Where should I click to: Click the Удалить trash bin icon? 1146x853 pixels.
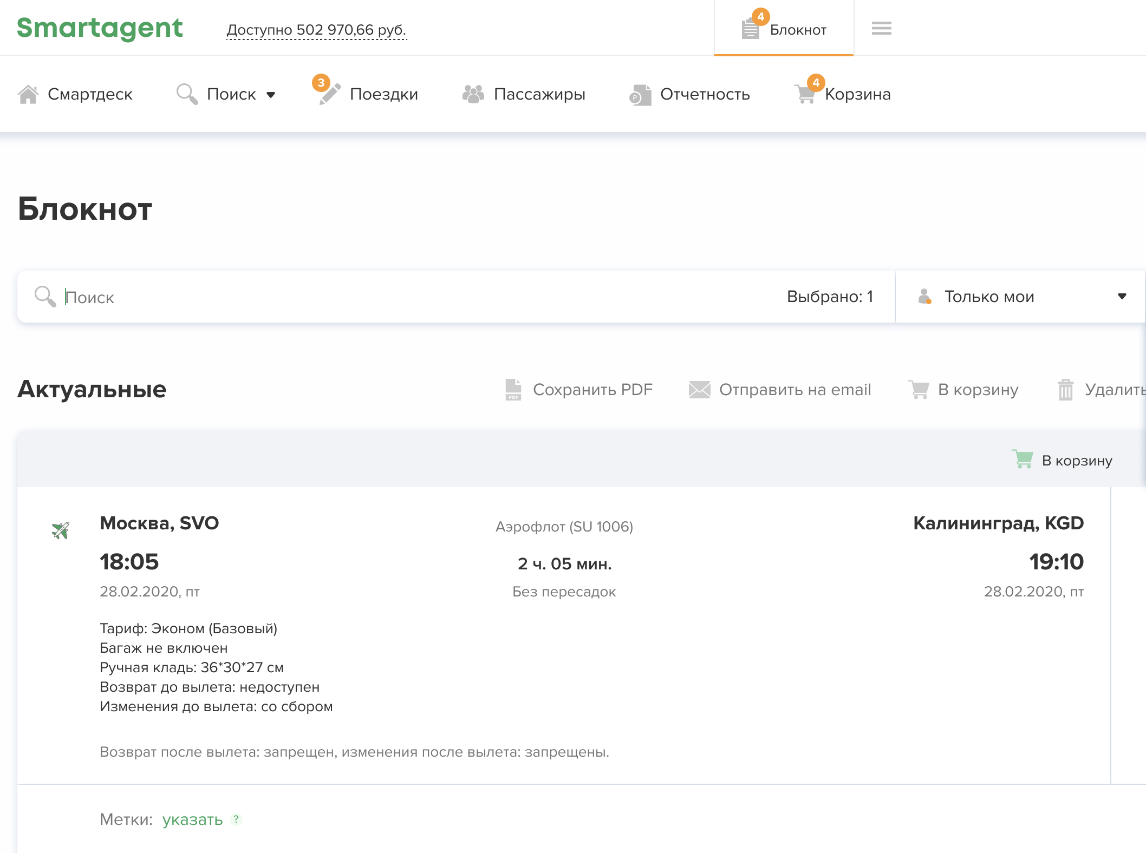pyautogui.click(x=1065, y=390)
